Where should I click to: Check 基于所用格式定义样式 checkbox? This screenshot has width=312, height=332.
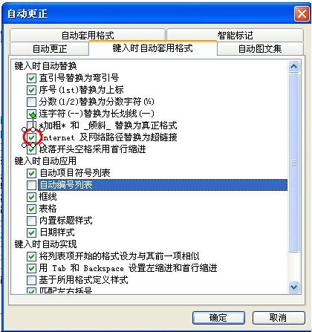point(31,280)
